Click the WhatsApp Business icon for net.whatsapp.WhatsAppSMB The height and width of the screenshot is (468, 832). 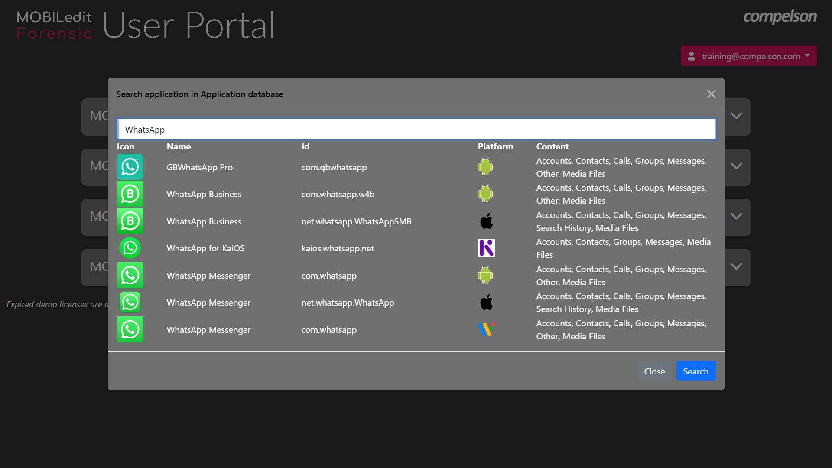point(130,221)
